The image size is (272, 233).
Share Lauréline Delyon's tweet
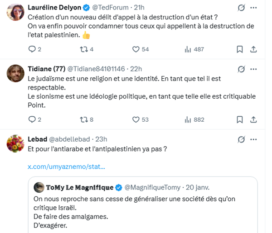click(254, 49)
